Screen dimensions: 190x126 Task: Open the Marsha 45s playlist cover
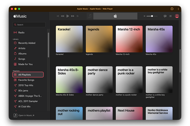(x=159, y=39)
